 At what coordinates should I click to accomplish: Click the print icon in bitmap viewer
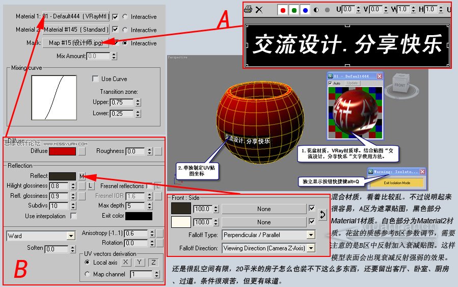(248, 9)
